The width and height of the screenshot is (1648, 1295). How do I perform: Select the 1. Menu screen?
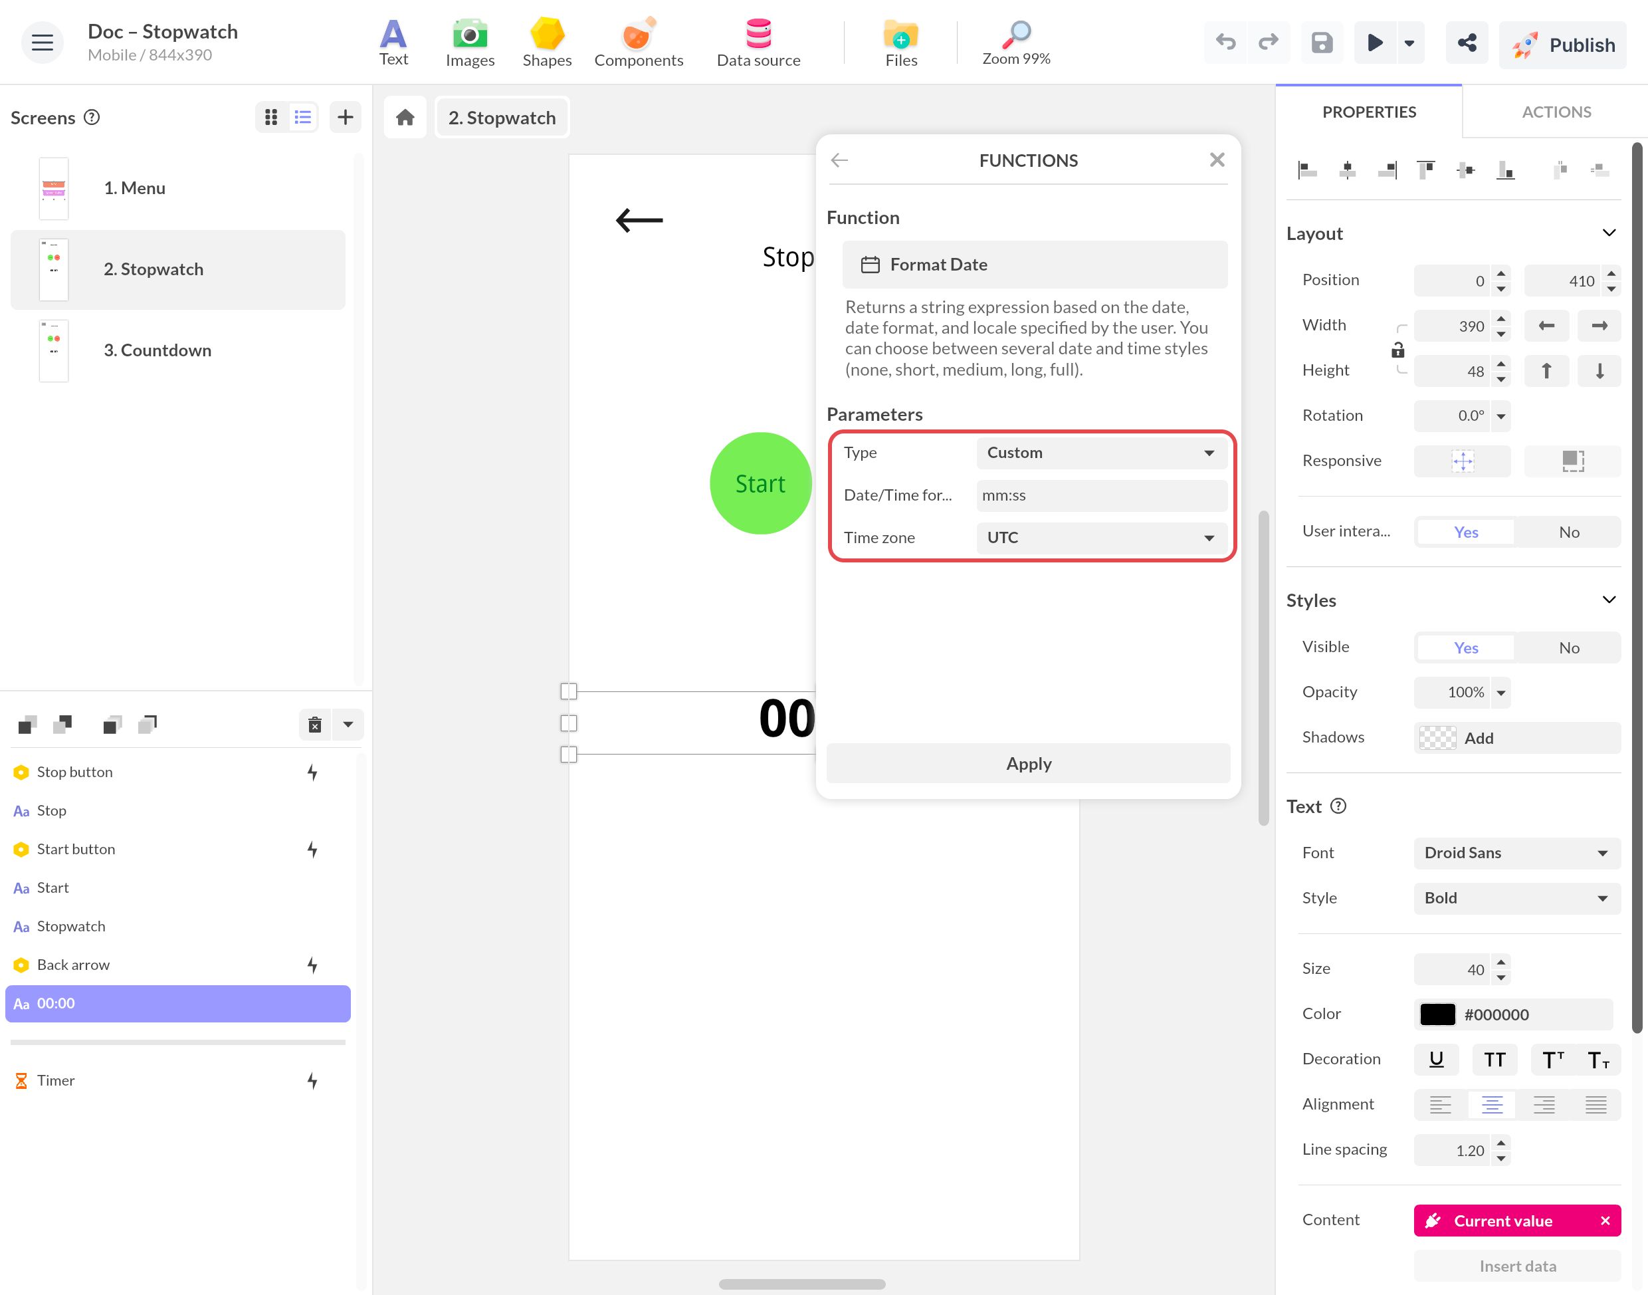(x=177, y=188)
